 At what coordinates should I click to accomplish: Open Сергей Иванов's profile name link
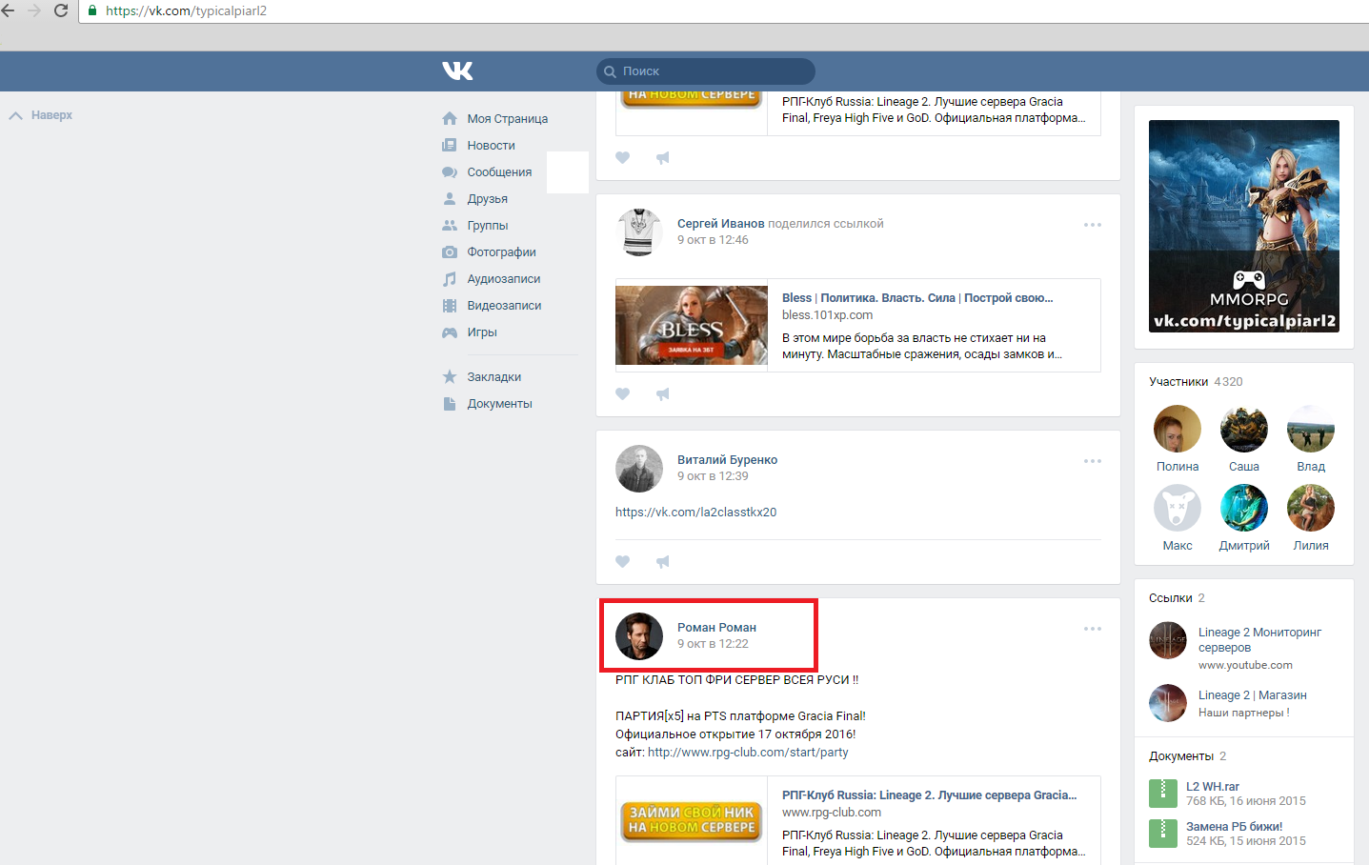click(x=721, y=224)
